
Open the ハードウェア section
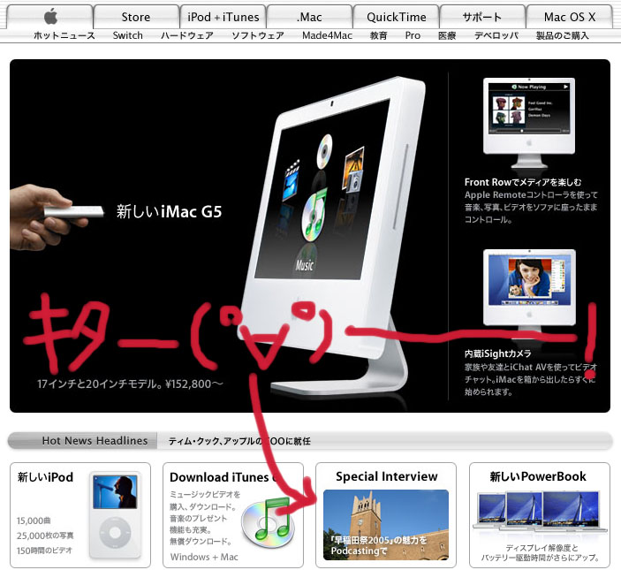[187, 35]
